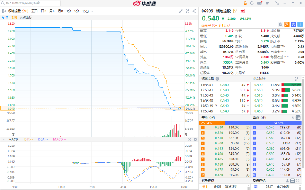Screen dimensions: 305x190
Task: Collapse the right quote panel icon
Action: [194, 11]
